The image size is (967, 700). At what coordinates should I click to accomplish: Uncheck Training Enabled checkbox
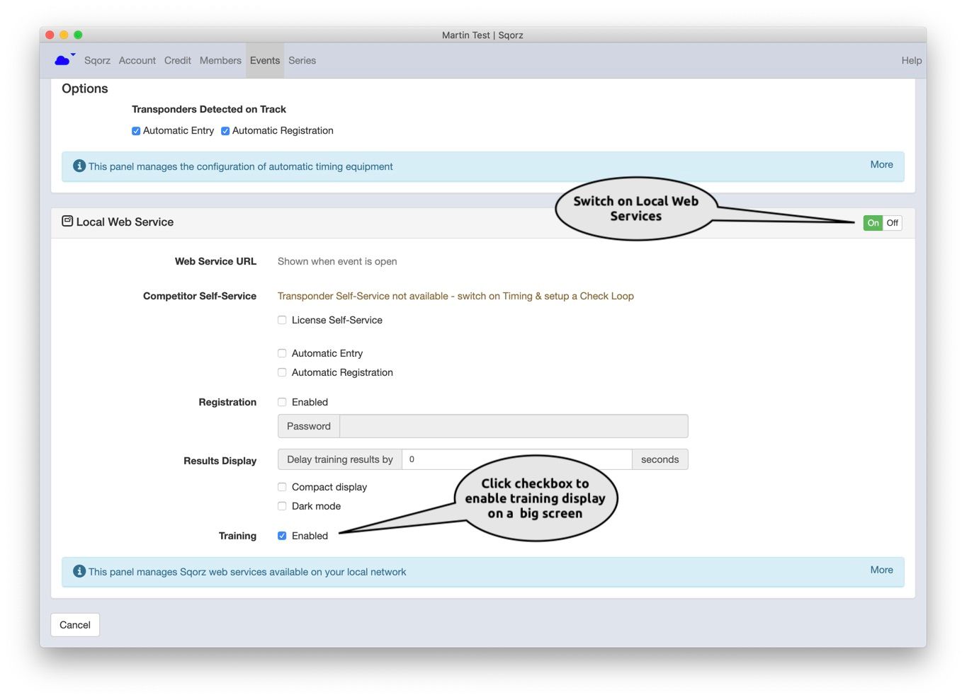pos(282,536)
